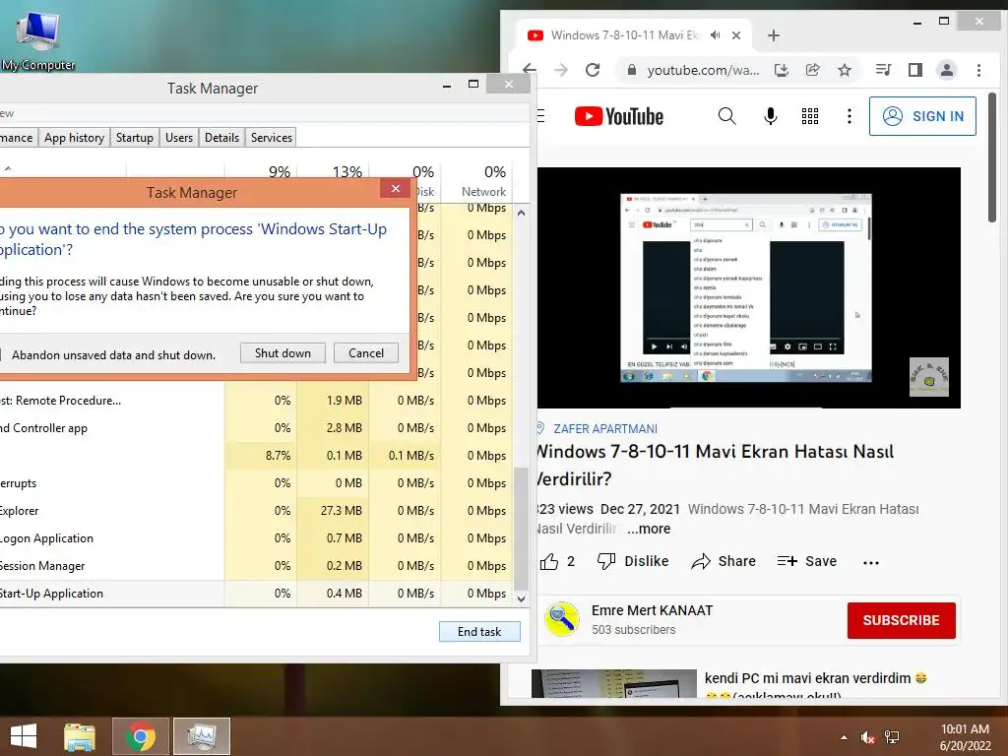Click the YouTube page scrollbar

tap(992, 158)
